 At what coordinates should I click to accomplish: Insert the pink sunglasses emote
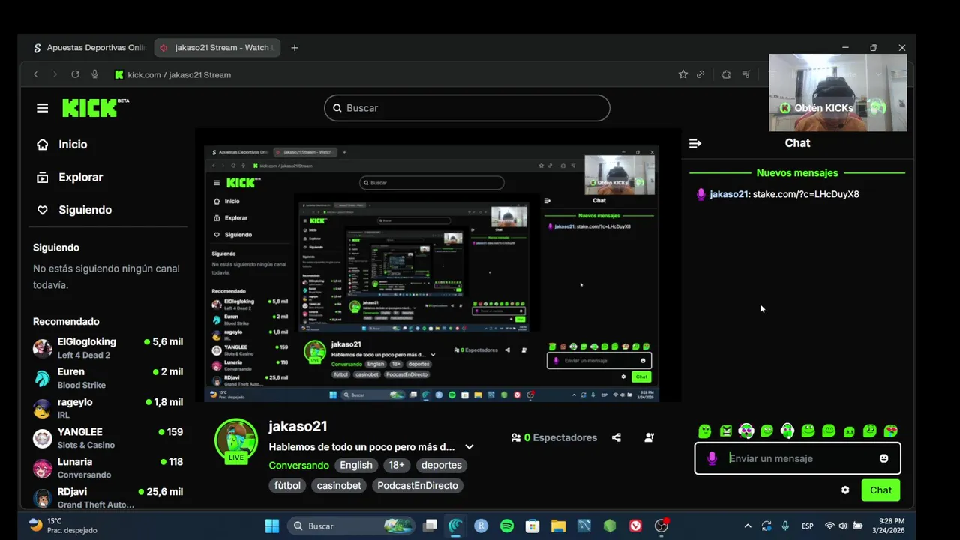tap(746, 430)
